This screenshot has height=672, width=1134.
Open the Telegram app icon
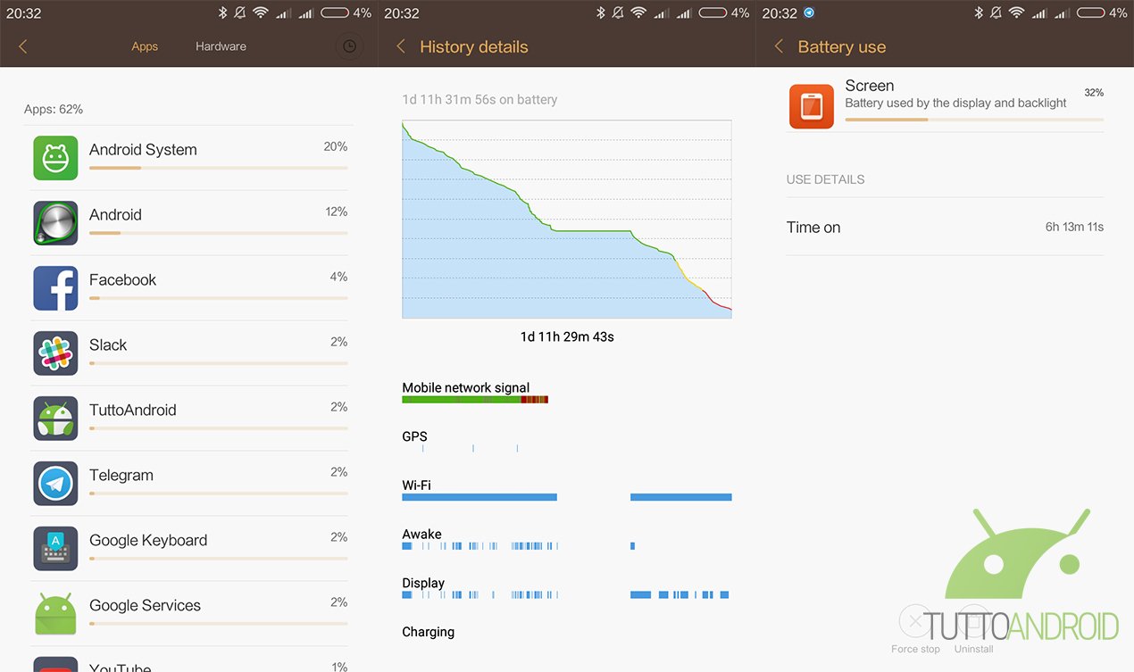[x=55, y=484]
